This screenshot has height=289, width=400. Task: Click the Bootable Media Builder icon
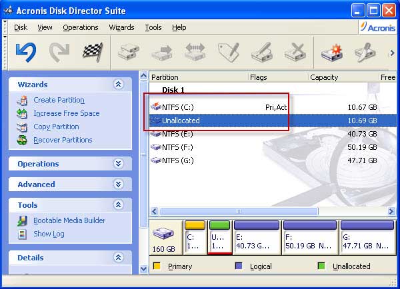pos(22,220)
